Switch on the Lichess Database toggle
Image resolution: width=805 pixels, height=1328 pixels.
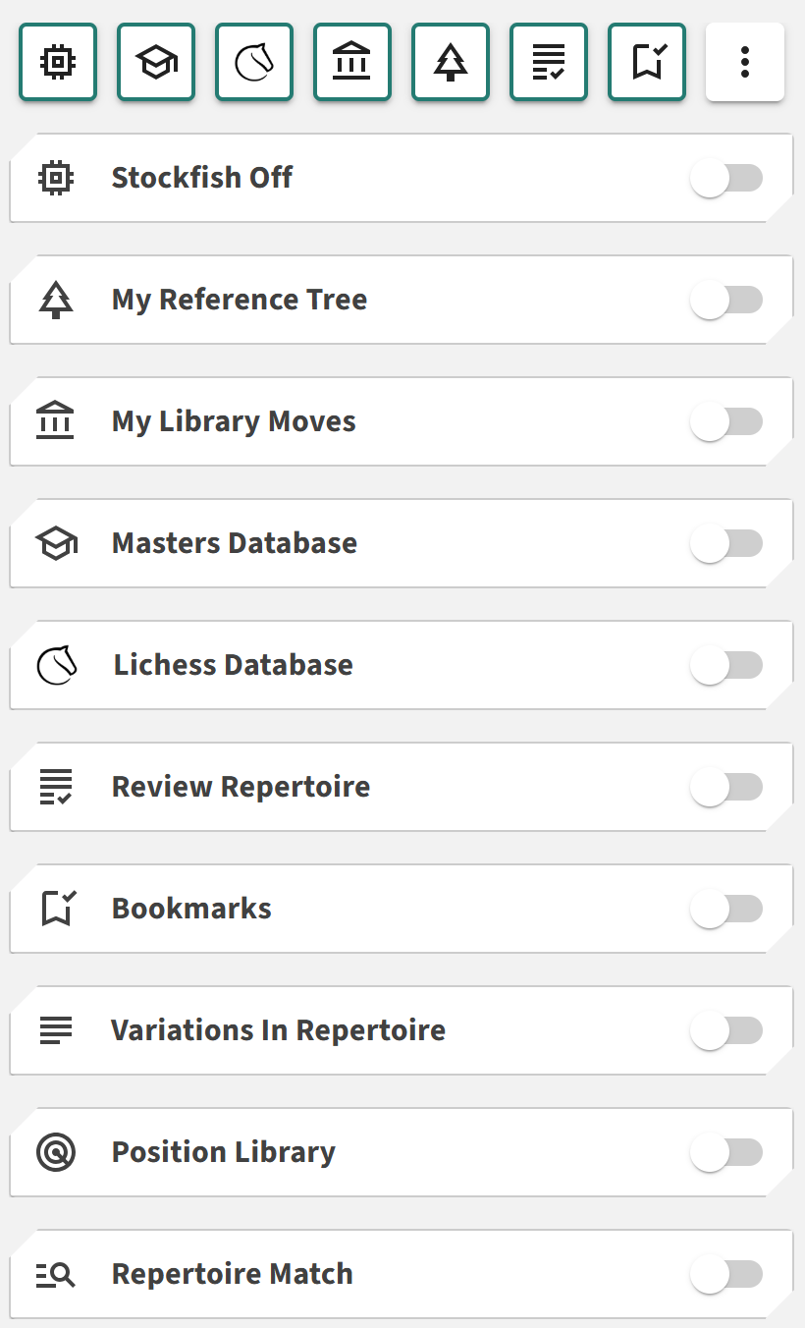(726, 666)
